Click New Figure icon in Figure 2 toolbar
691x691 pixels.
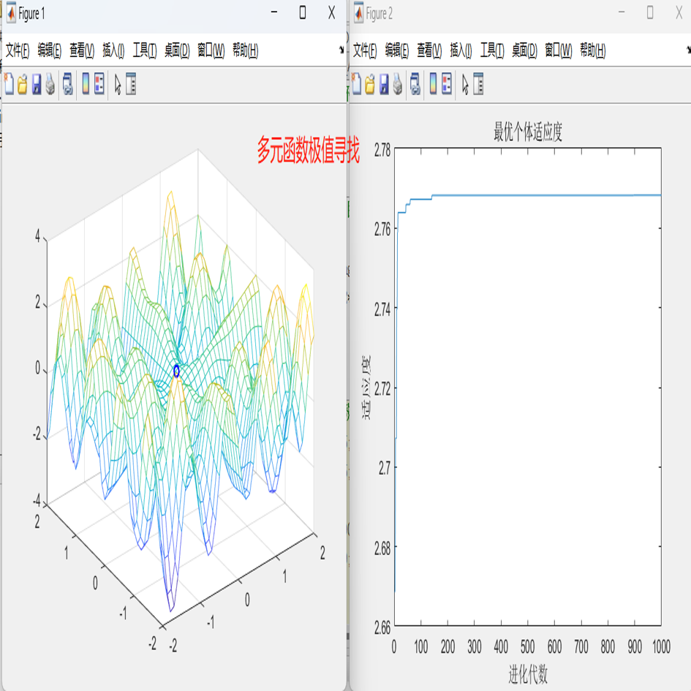(x=357, y=84)
